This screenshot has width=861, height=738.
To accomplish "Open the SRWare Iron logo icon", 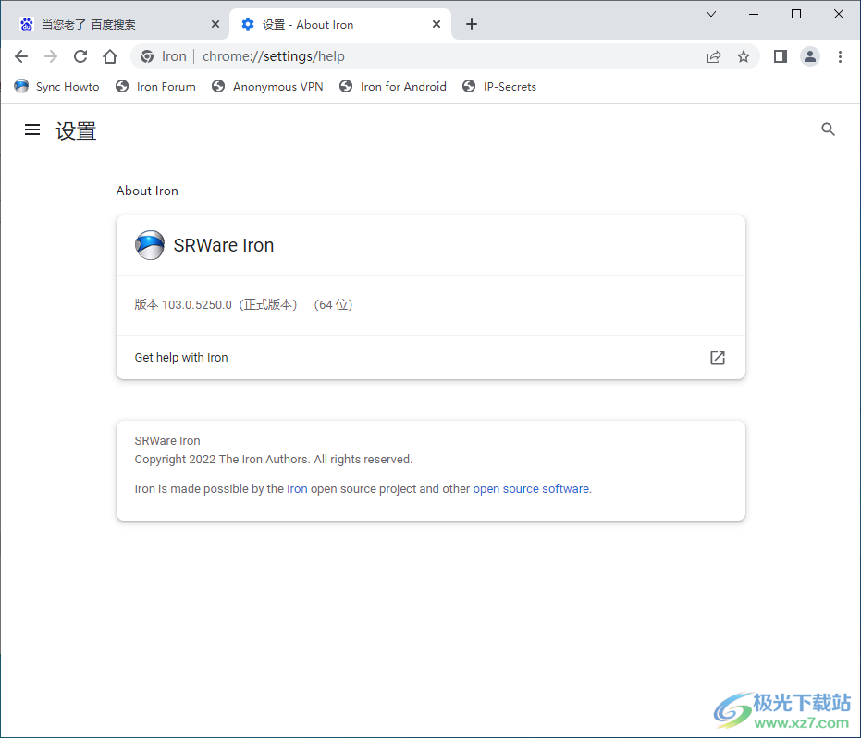I will tap(149, 245).
